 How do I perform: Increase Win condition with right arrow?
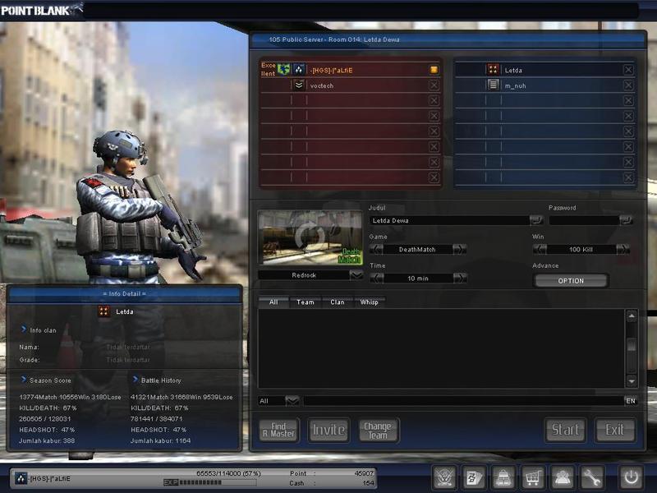coord(623,250)
